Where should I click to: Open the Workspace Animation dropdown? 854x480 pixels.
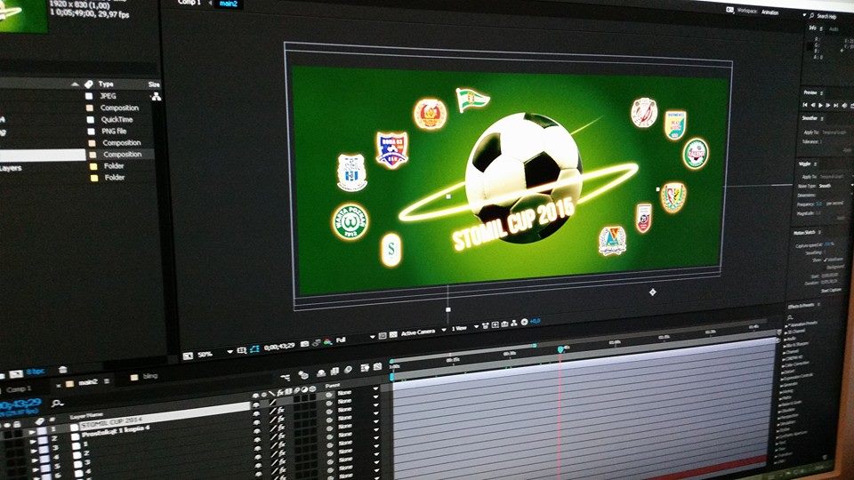[x=769, y=12]
